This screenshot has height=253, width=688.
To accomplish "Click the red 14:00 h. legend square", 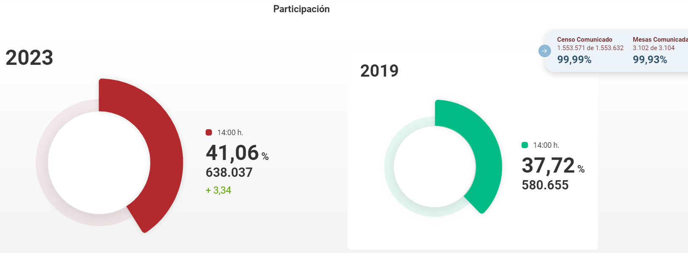I will pyautogui.click(x=209, y=133).
